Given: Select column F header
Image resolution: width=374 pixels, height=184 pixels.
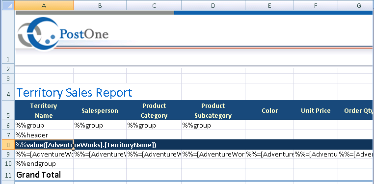Looking at the screenshot, I should point(316,6).
